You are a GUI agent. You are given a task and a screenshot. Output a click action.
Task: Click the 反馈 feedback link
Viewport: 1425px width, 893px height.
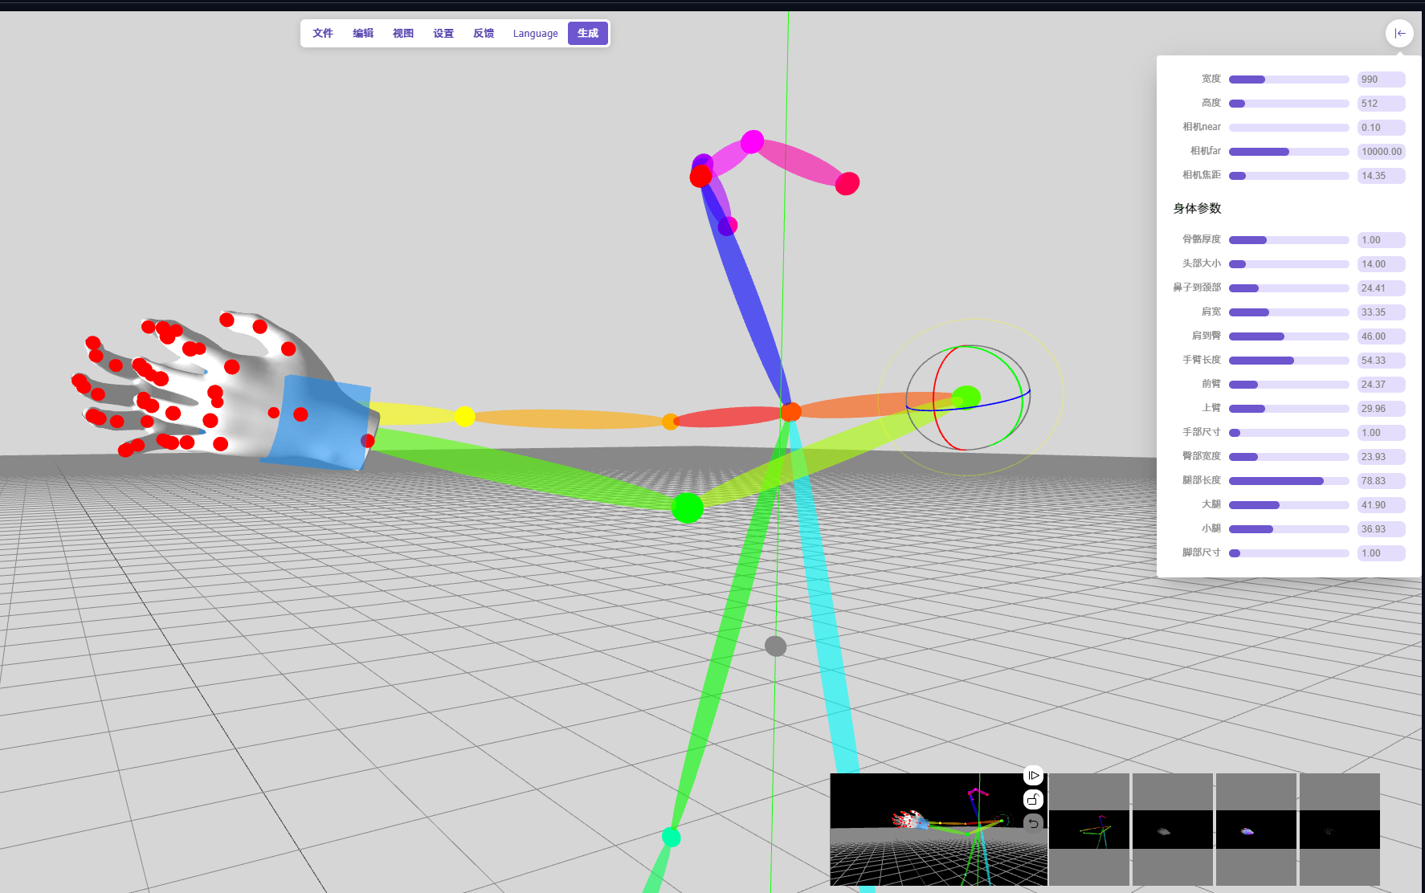pos(484,33)
